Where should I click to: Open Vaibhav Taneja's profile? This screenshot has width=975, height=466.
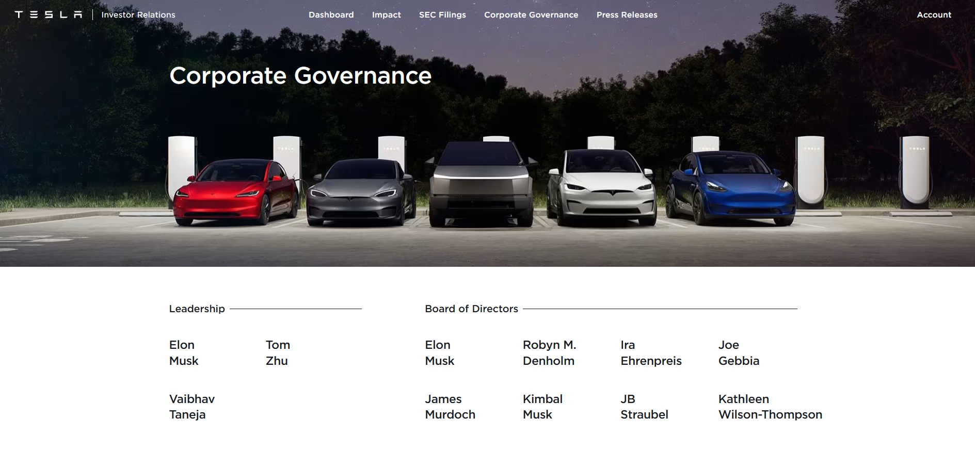coord(192,407)
